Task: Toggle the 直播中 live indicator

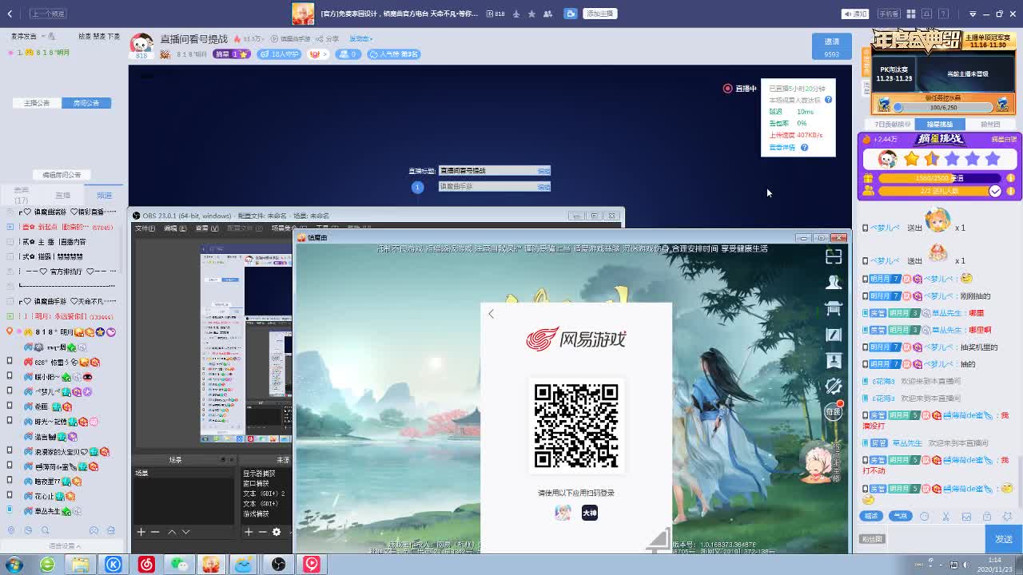Action: pos(739,89)
